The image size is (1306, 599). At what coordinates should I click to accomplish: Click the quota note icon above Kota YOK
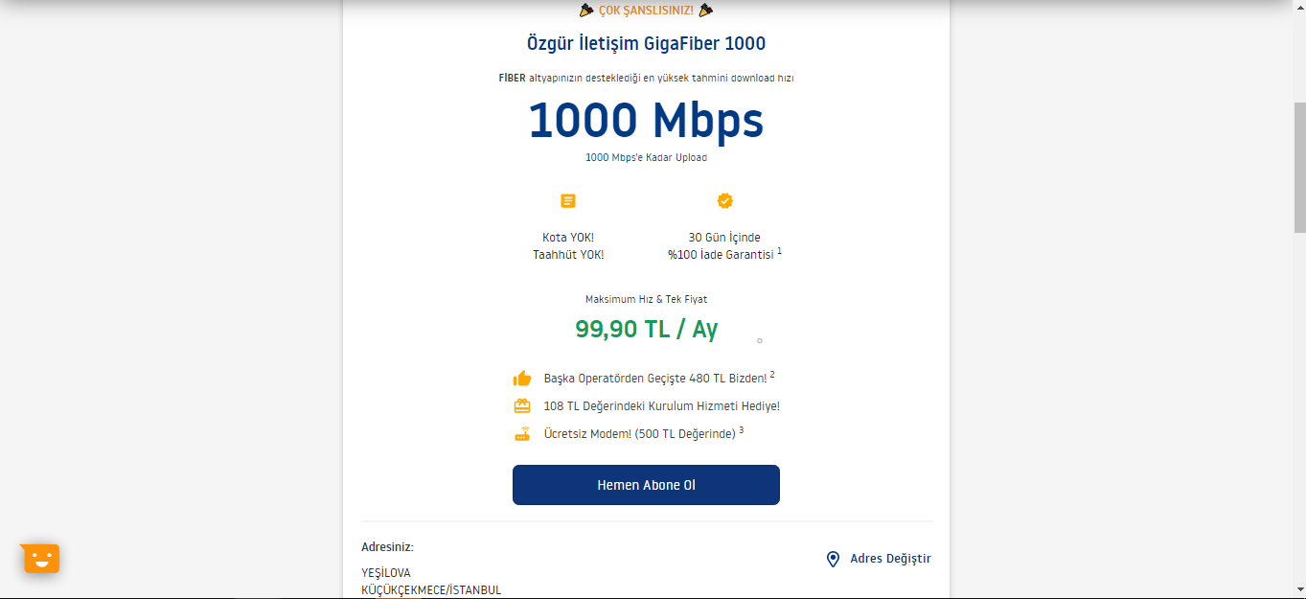click(568, 201)
